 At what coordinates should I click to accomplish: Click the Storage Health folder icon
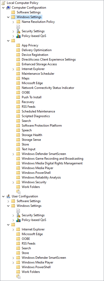[x=18, y=135]
